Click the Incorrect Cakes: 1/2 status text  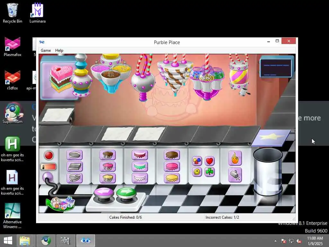pos(222,217)
